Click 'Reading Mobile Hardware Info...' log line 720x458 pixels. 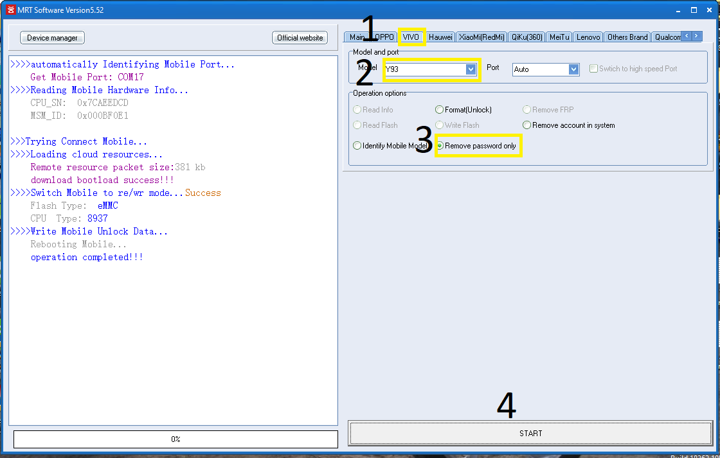click(x=99, y=90)
